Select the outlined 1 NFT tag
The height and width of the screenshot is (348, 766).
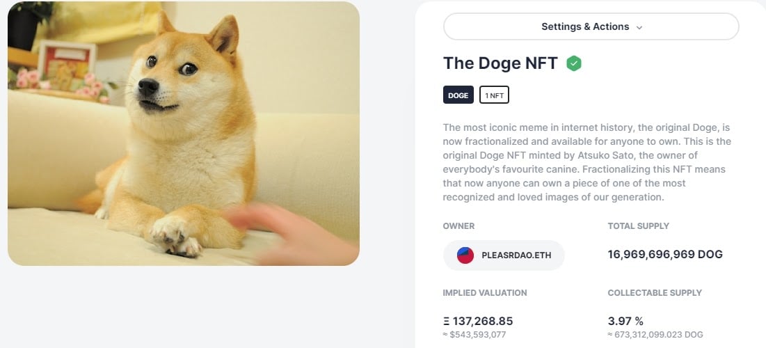coord(494,95)
